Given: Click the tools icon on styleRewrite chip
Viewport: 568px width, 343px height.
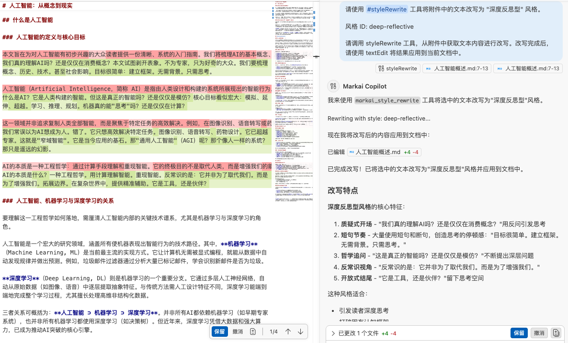Looking at the screenshot, I should tap(381, 68).
